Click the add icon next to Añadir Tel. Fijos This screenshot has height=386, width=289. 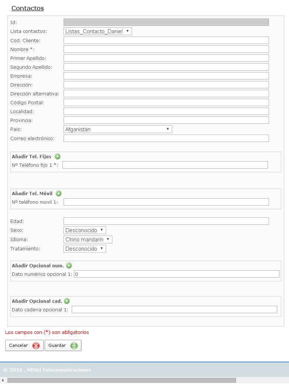pos(57,156)
